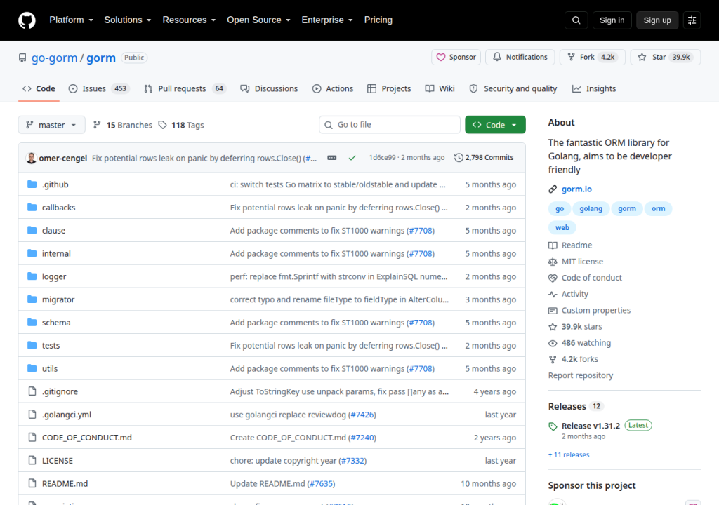Click the .gitignore file icon
The width and height of the screenshot is (719, 505).
point(32,391)
